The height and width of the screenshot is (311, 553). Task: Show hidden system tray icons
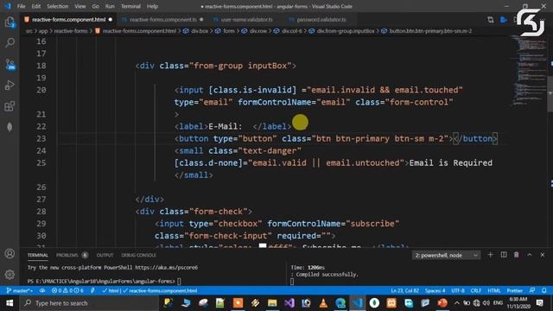457,303
